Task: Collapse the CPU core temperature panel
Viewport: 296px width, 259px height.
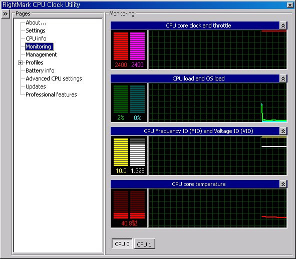Action: pyautogui.click(x=283, y=184)
